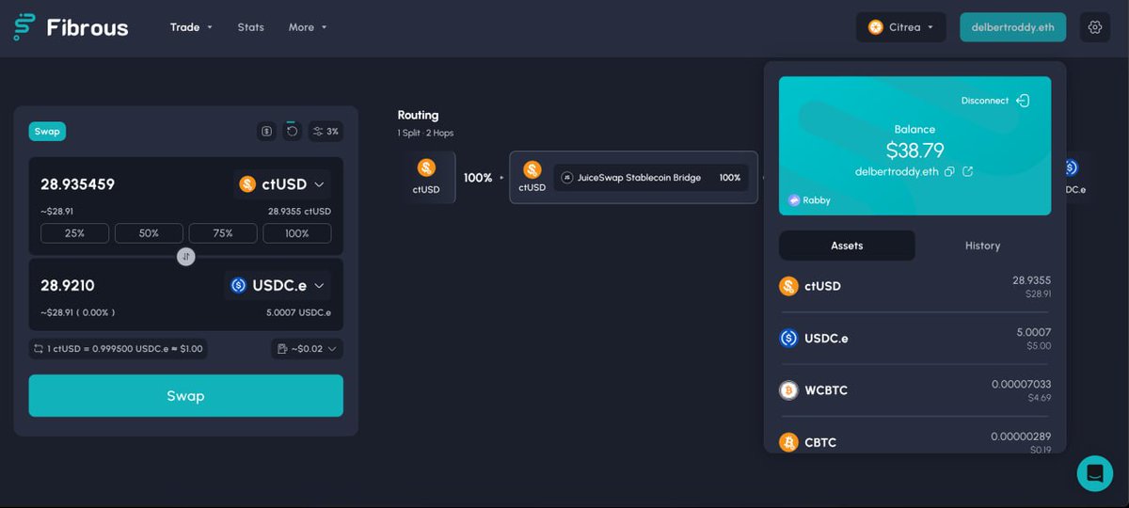This screenshot has height=508, width=1129.
Task: Open the USDC.e output token selector
Action: pyautogui.click(x=277, y=285)
